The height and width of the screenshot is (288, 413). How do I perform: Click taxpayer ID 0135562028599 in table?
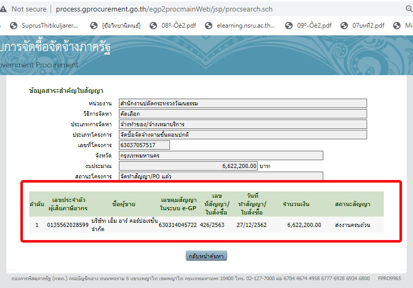[68, 225]
